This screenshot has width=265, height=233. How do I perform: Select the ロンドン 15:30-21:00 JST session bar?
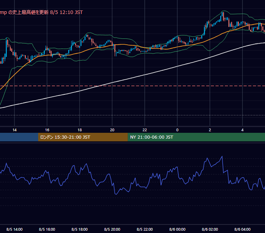click(x=83, y=137)
